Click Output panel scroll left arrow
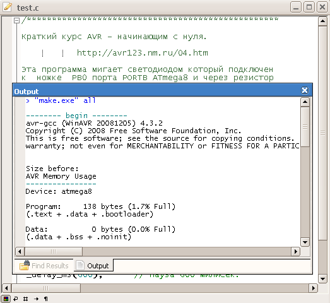This screenshot has height=303, width=330. click(x=20, y=251)
